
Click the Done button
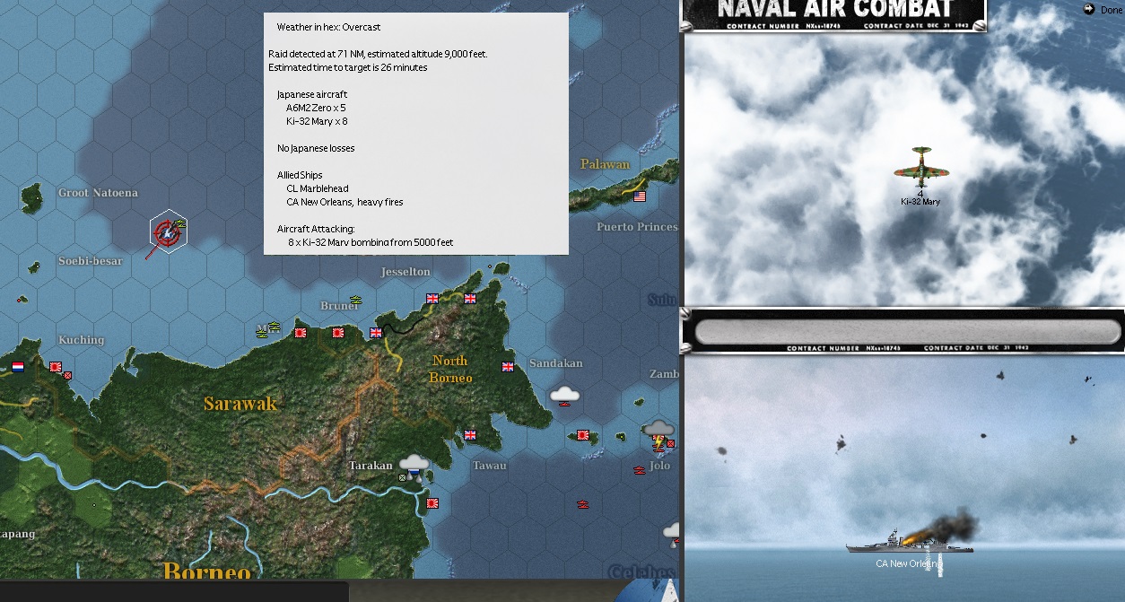pos(1111,10)
